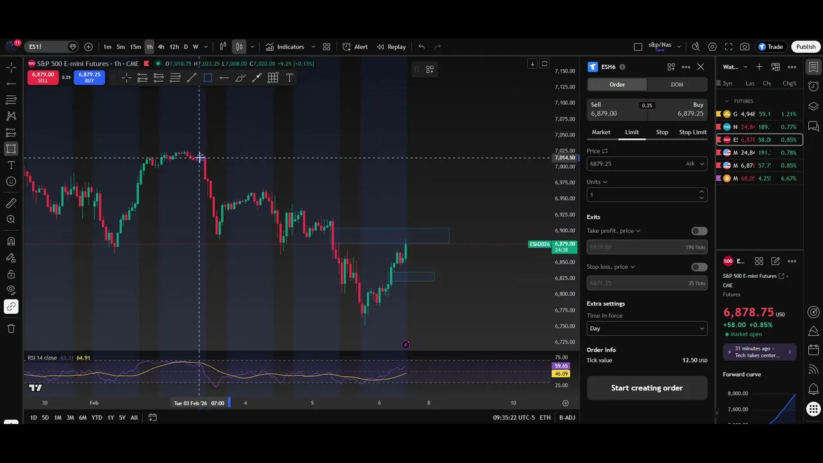823x463 pixels.
Task: Enable the Take profit toggle
Action: 699,231
